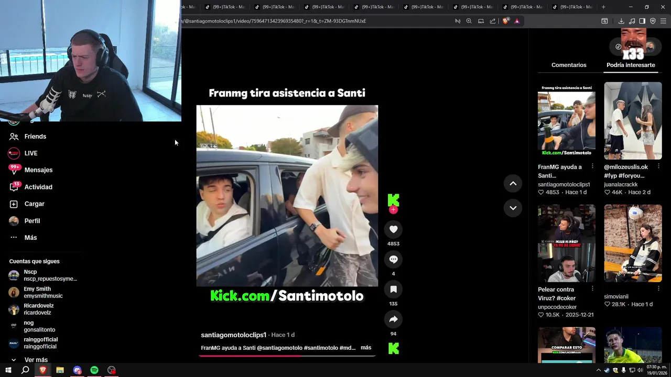The width and height of the screenshot is (671, 377).
Task: Click the main video player area
Action: click(287, 196)
